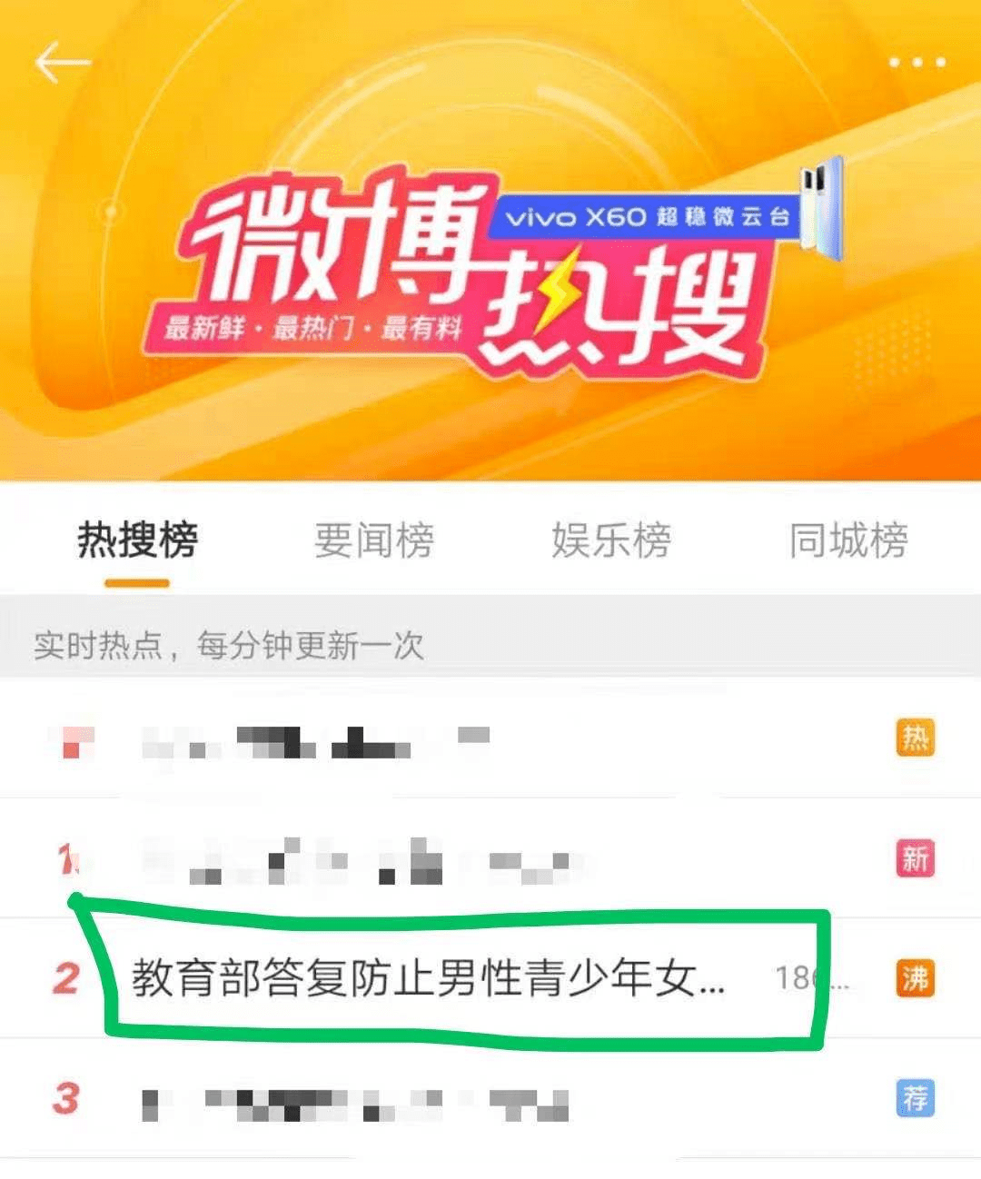Tap the red 新 new badge

(x=915, y=857)
